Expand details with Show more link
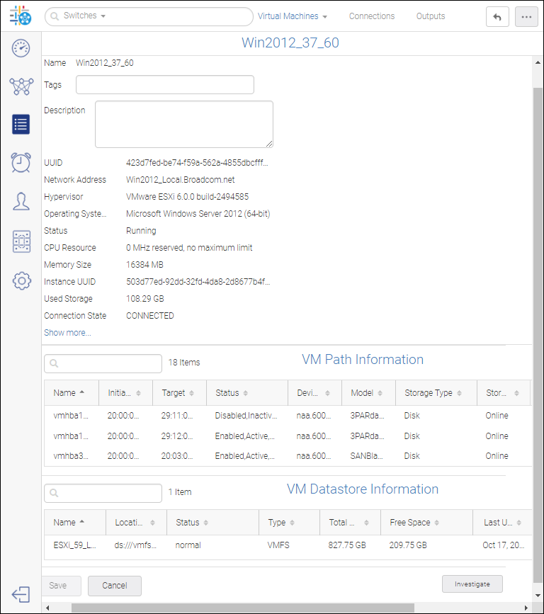This screenshot has height=614, width=544. click(x=67, y=333)
